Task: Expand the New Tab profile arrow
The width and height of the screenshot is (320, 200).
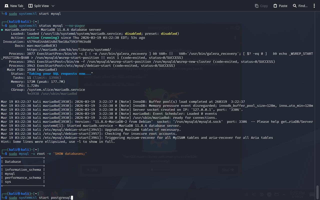Action: (x=24, y=9)
